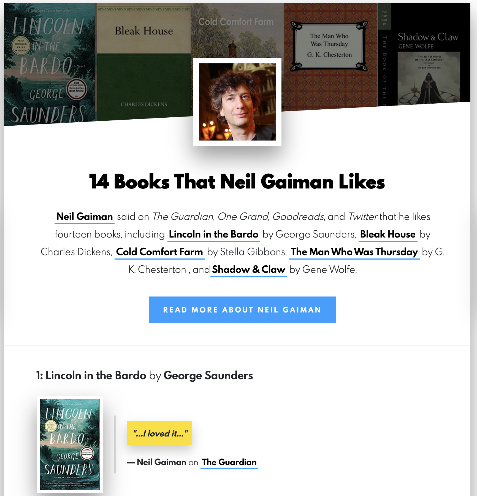477x496 pixels.
Task: Open the Bleak House book link
Action: pyautogui.click(x=387, y=234)
